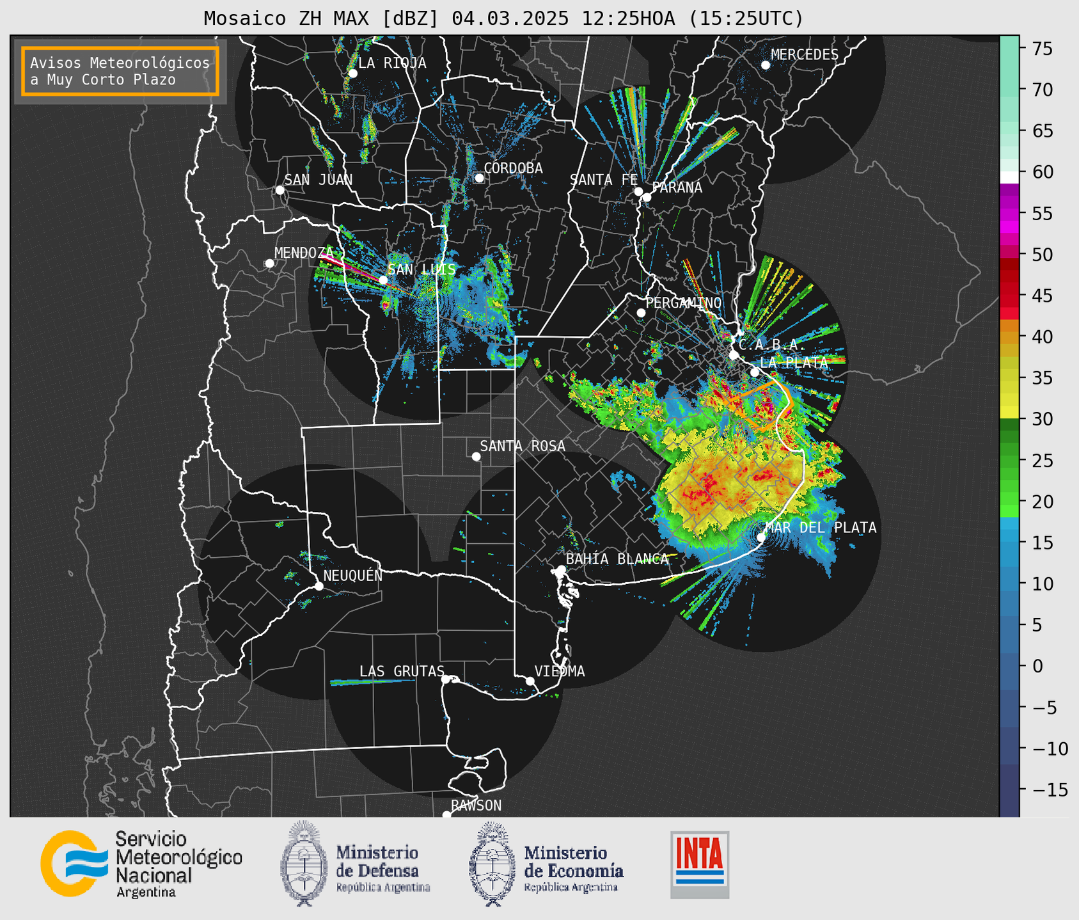Click the SANTA ROSA label text
This screenshot has width=1079, height=920.
(x=523, y=446)
